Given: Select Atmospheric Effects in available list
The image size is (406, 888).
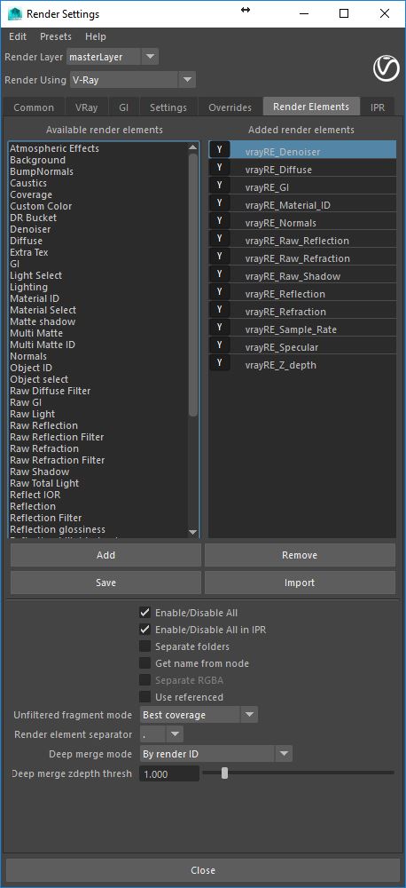Looking at the screenshot, I should [54, 148].
